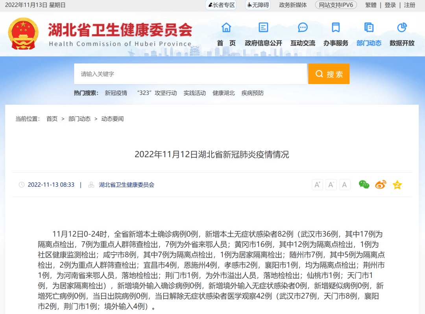
Task: Select hot search term 疾病预防
Action: 253,93
